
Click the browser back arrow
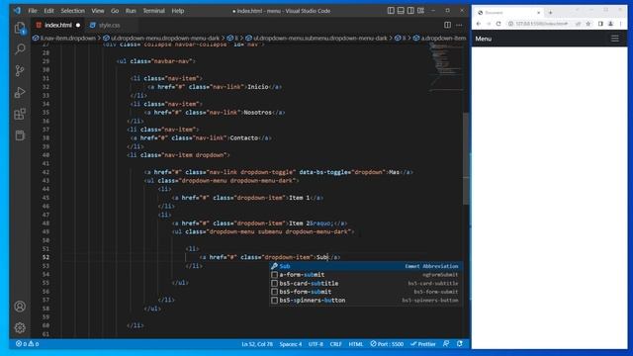[x=479, y=24]
